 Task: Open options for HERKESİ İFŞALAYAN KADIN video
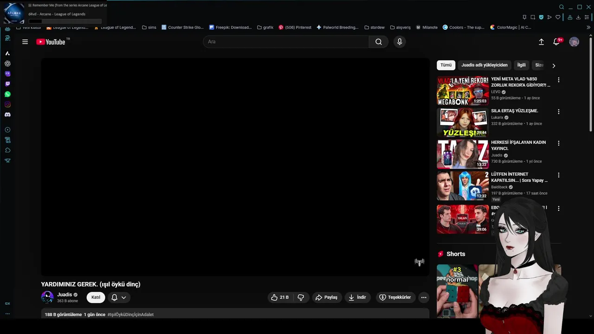pos(559,143)
